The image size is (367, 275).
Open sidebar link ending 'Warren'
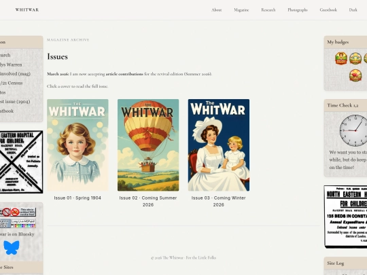(x=11, y=65)
